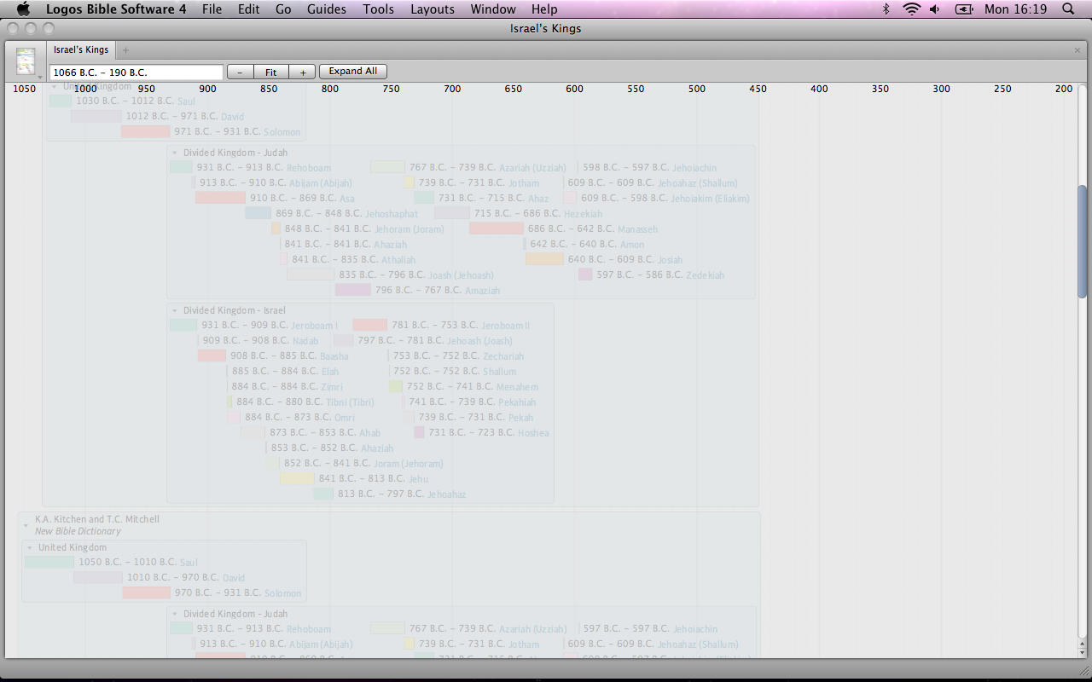This screenshot has height=682, width=1092.
Task: Collapse the Divided Kingdom - Israel group
Action: [x=175, y=311]
